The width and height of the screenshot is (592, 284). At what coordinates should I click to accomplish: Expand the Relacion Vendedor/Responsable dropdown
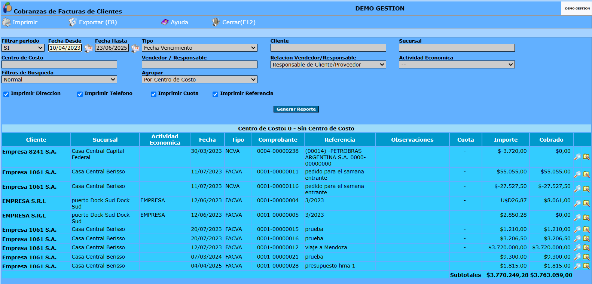coord(328,65)
